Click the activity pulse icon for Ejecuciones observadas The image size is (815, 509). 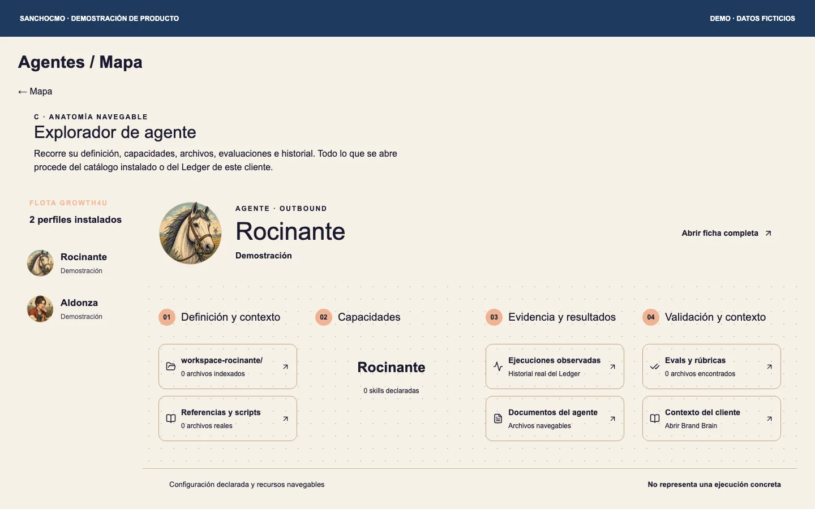(x=498, y=366)
